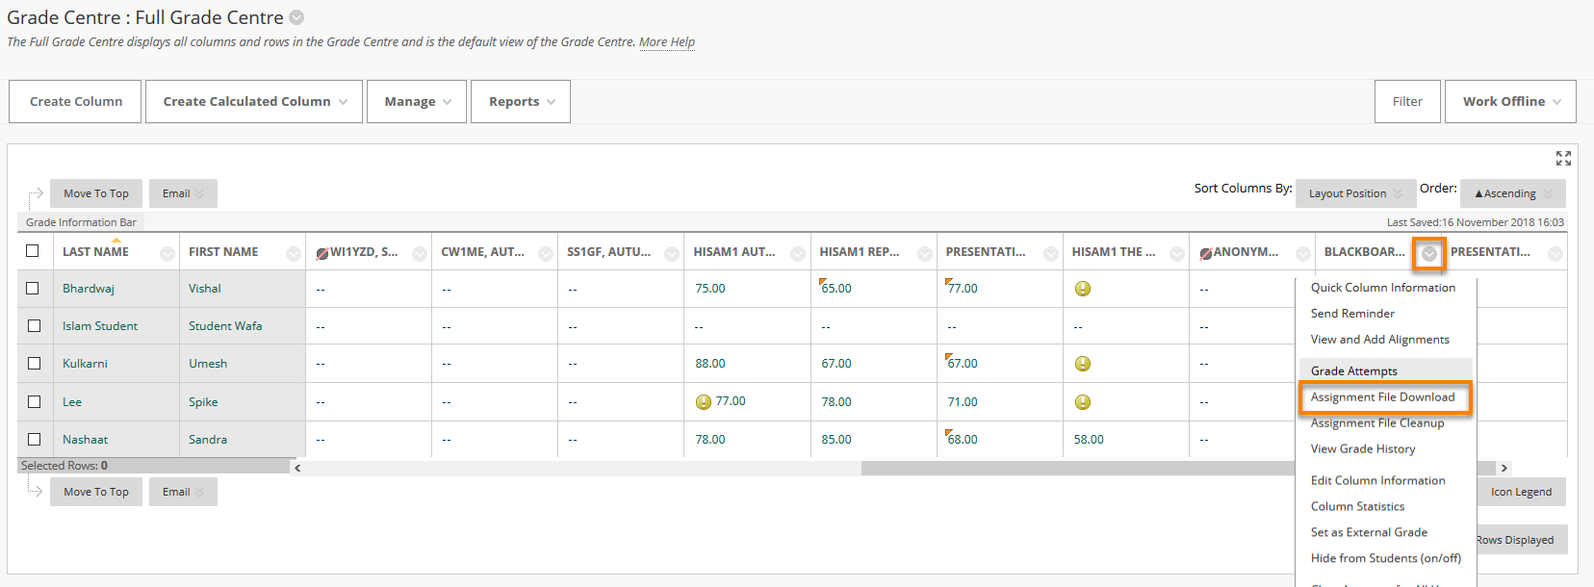Expand Create Calculated Column dropdown

(254, 101)
